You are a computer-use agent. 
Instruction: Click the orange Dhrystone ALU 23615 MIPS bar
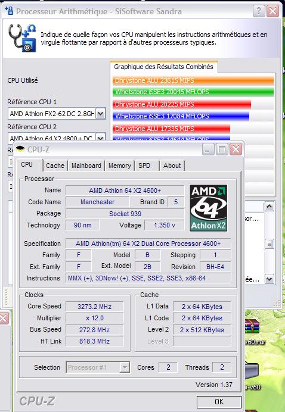click(x=193, y=80)
